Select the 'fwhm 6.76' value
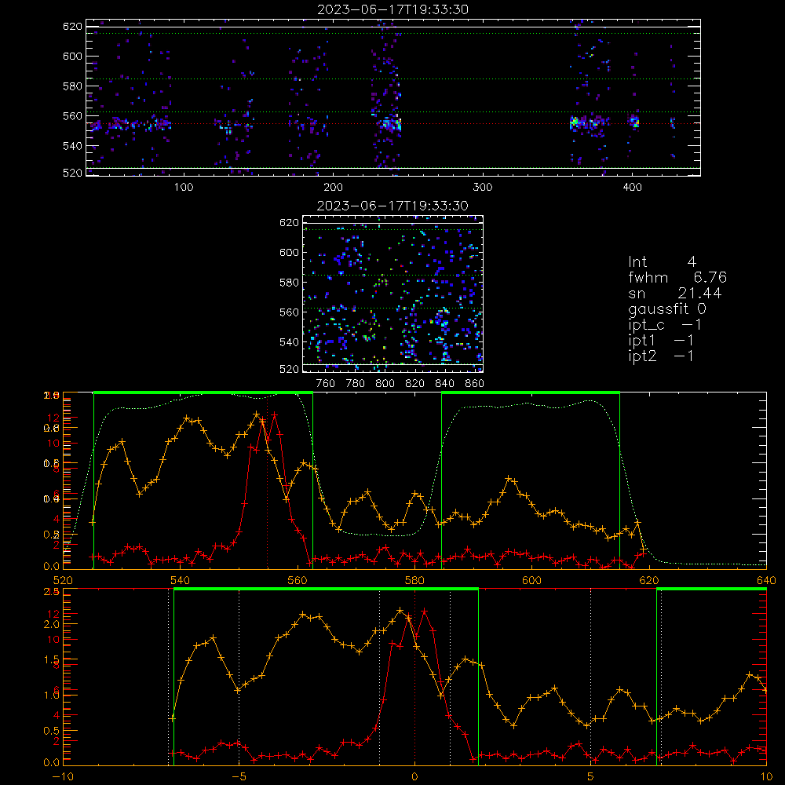The height and width of the screenshot is (785, 785). 677,277
